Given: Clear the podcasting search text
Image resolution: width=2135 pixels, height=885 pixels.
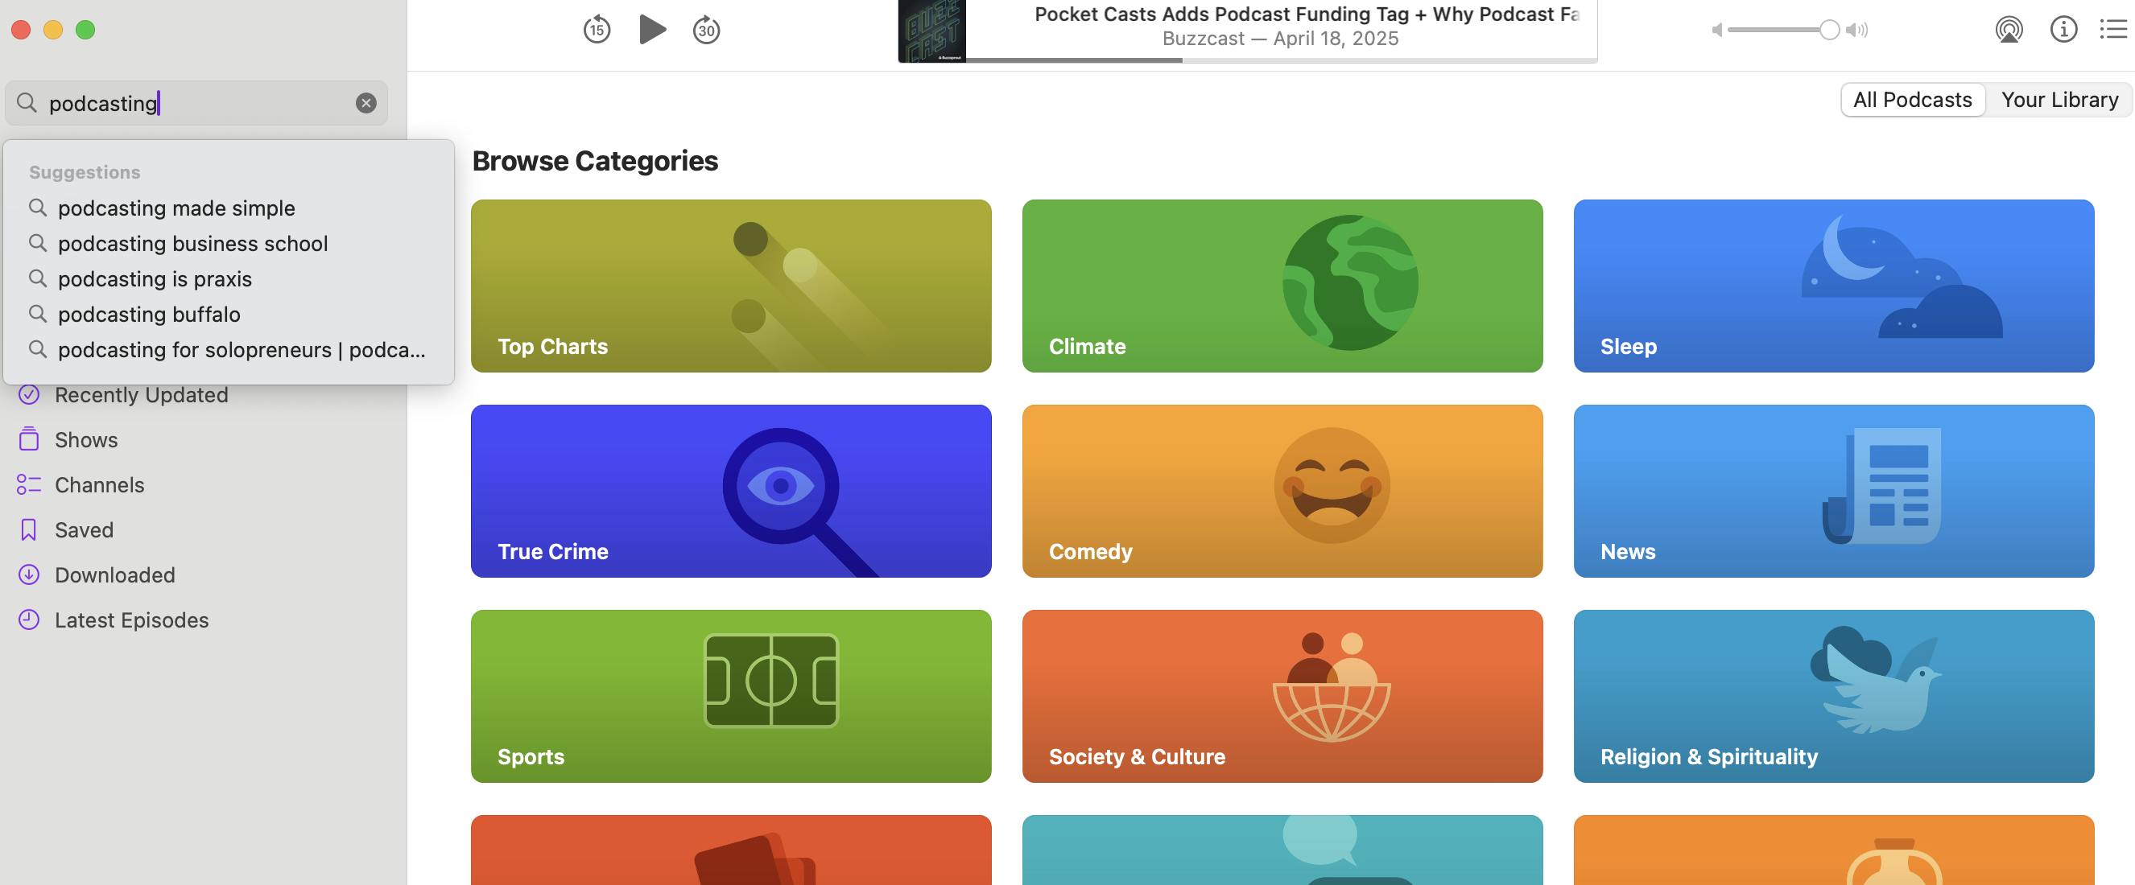Looking at the screenshot, I should pos(365,103).
